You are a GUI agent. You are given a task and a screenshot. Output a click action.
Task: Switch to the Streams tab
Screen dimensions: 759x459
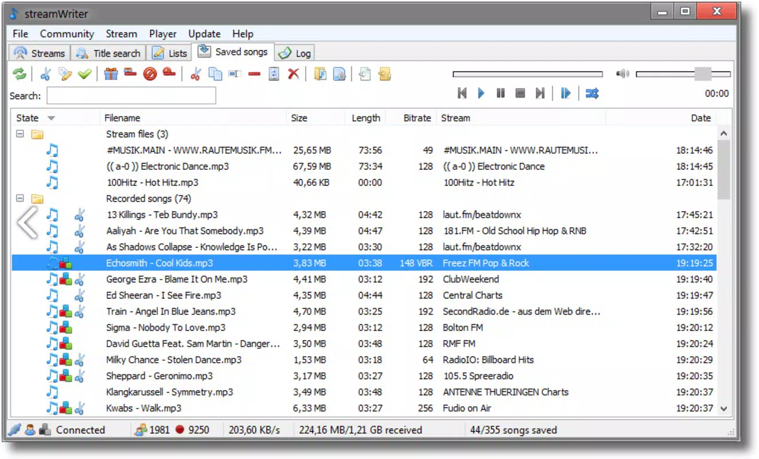tap(40, 53)
